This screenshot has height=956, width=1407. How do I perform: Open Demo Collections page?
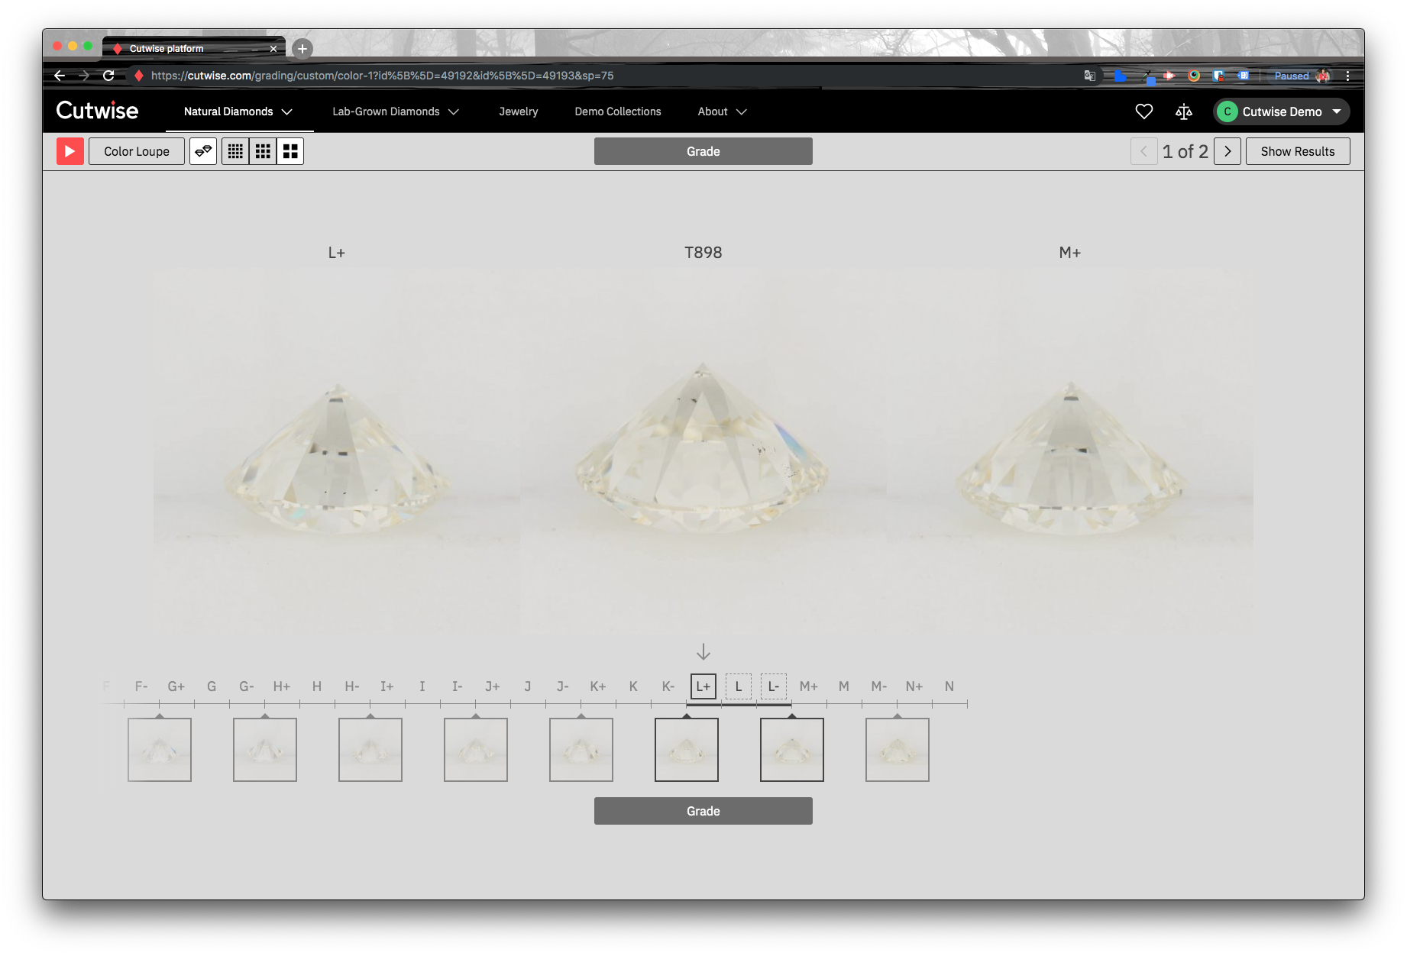[618, 111]
